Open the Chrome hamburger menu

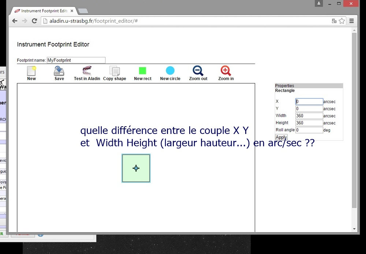(351, 21)
